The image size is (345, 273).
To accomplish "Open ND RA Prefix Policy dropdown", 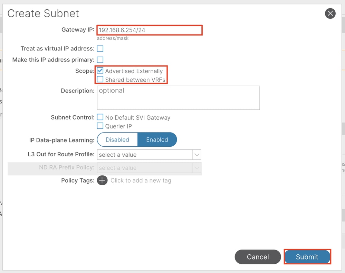I will coord(145,168).
